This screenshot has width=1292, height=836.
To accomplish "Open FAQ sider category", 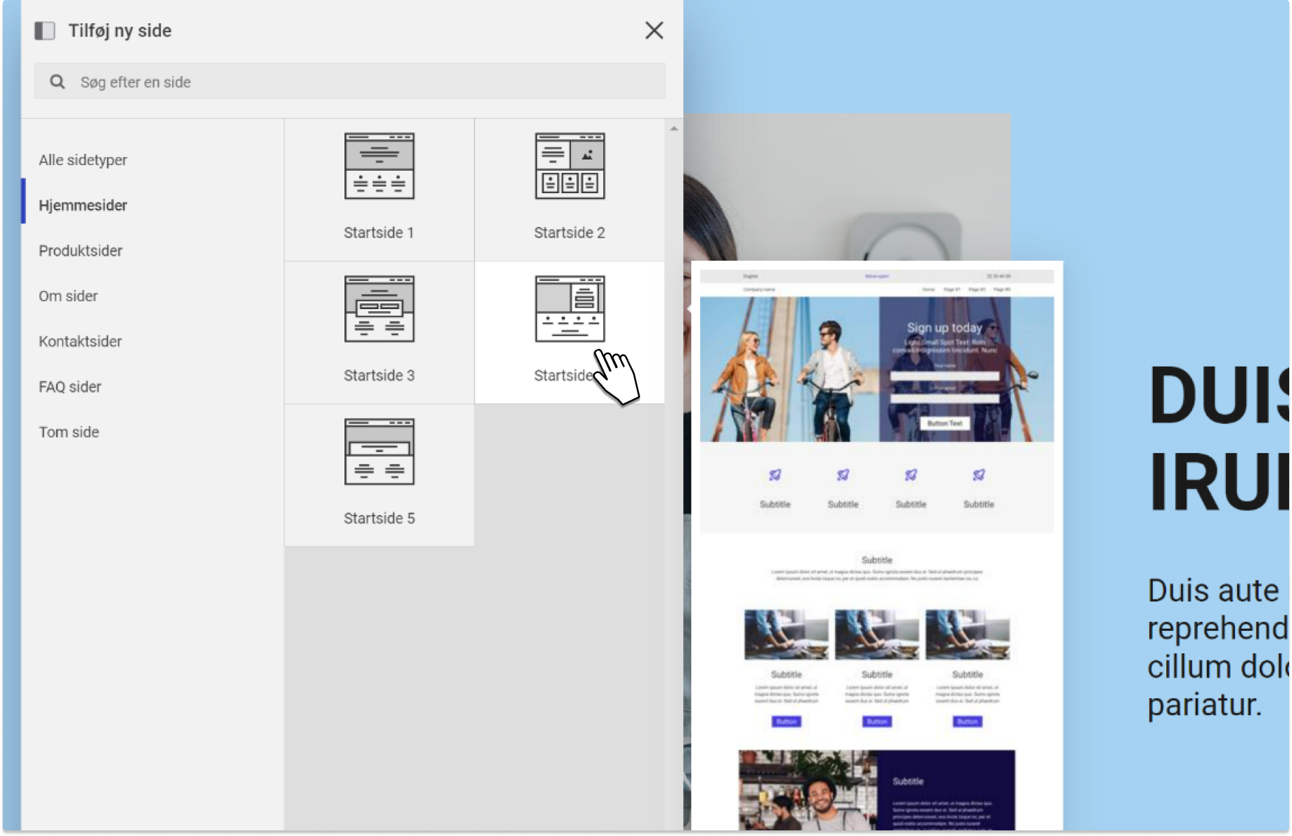I will pos(70,387).
